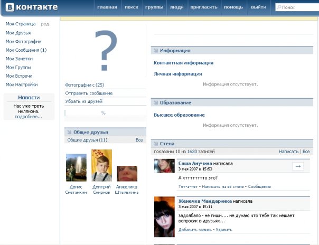Click Саша Анучина's wall post avatar
Viewport: 319px width, 245px height.
pos(164,166)
